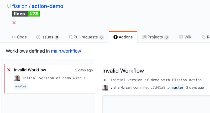Select the Invalid Workflow run in list

click(x=50, y=79)
